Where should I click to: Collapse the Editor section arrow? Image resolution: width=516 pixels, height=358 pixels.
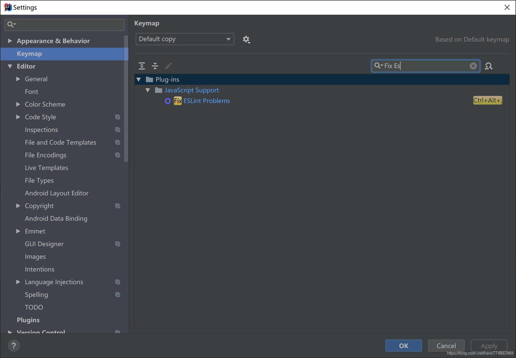[x=10, y=66]
